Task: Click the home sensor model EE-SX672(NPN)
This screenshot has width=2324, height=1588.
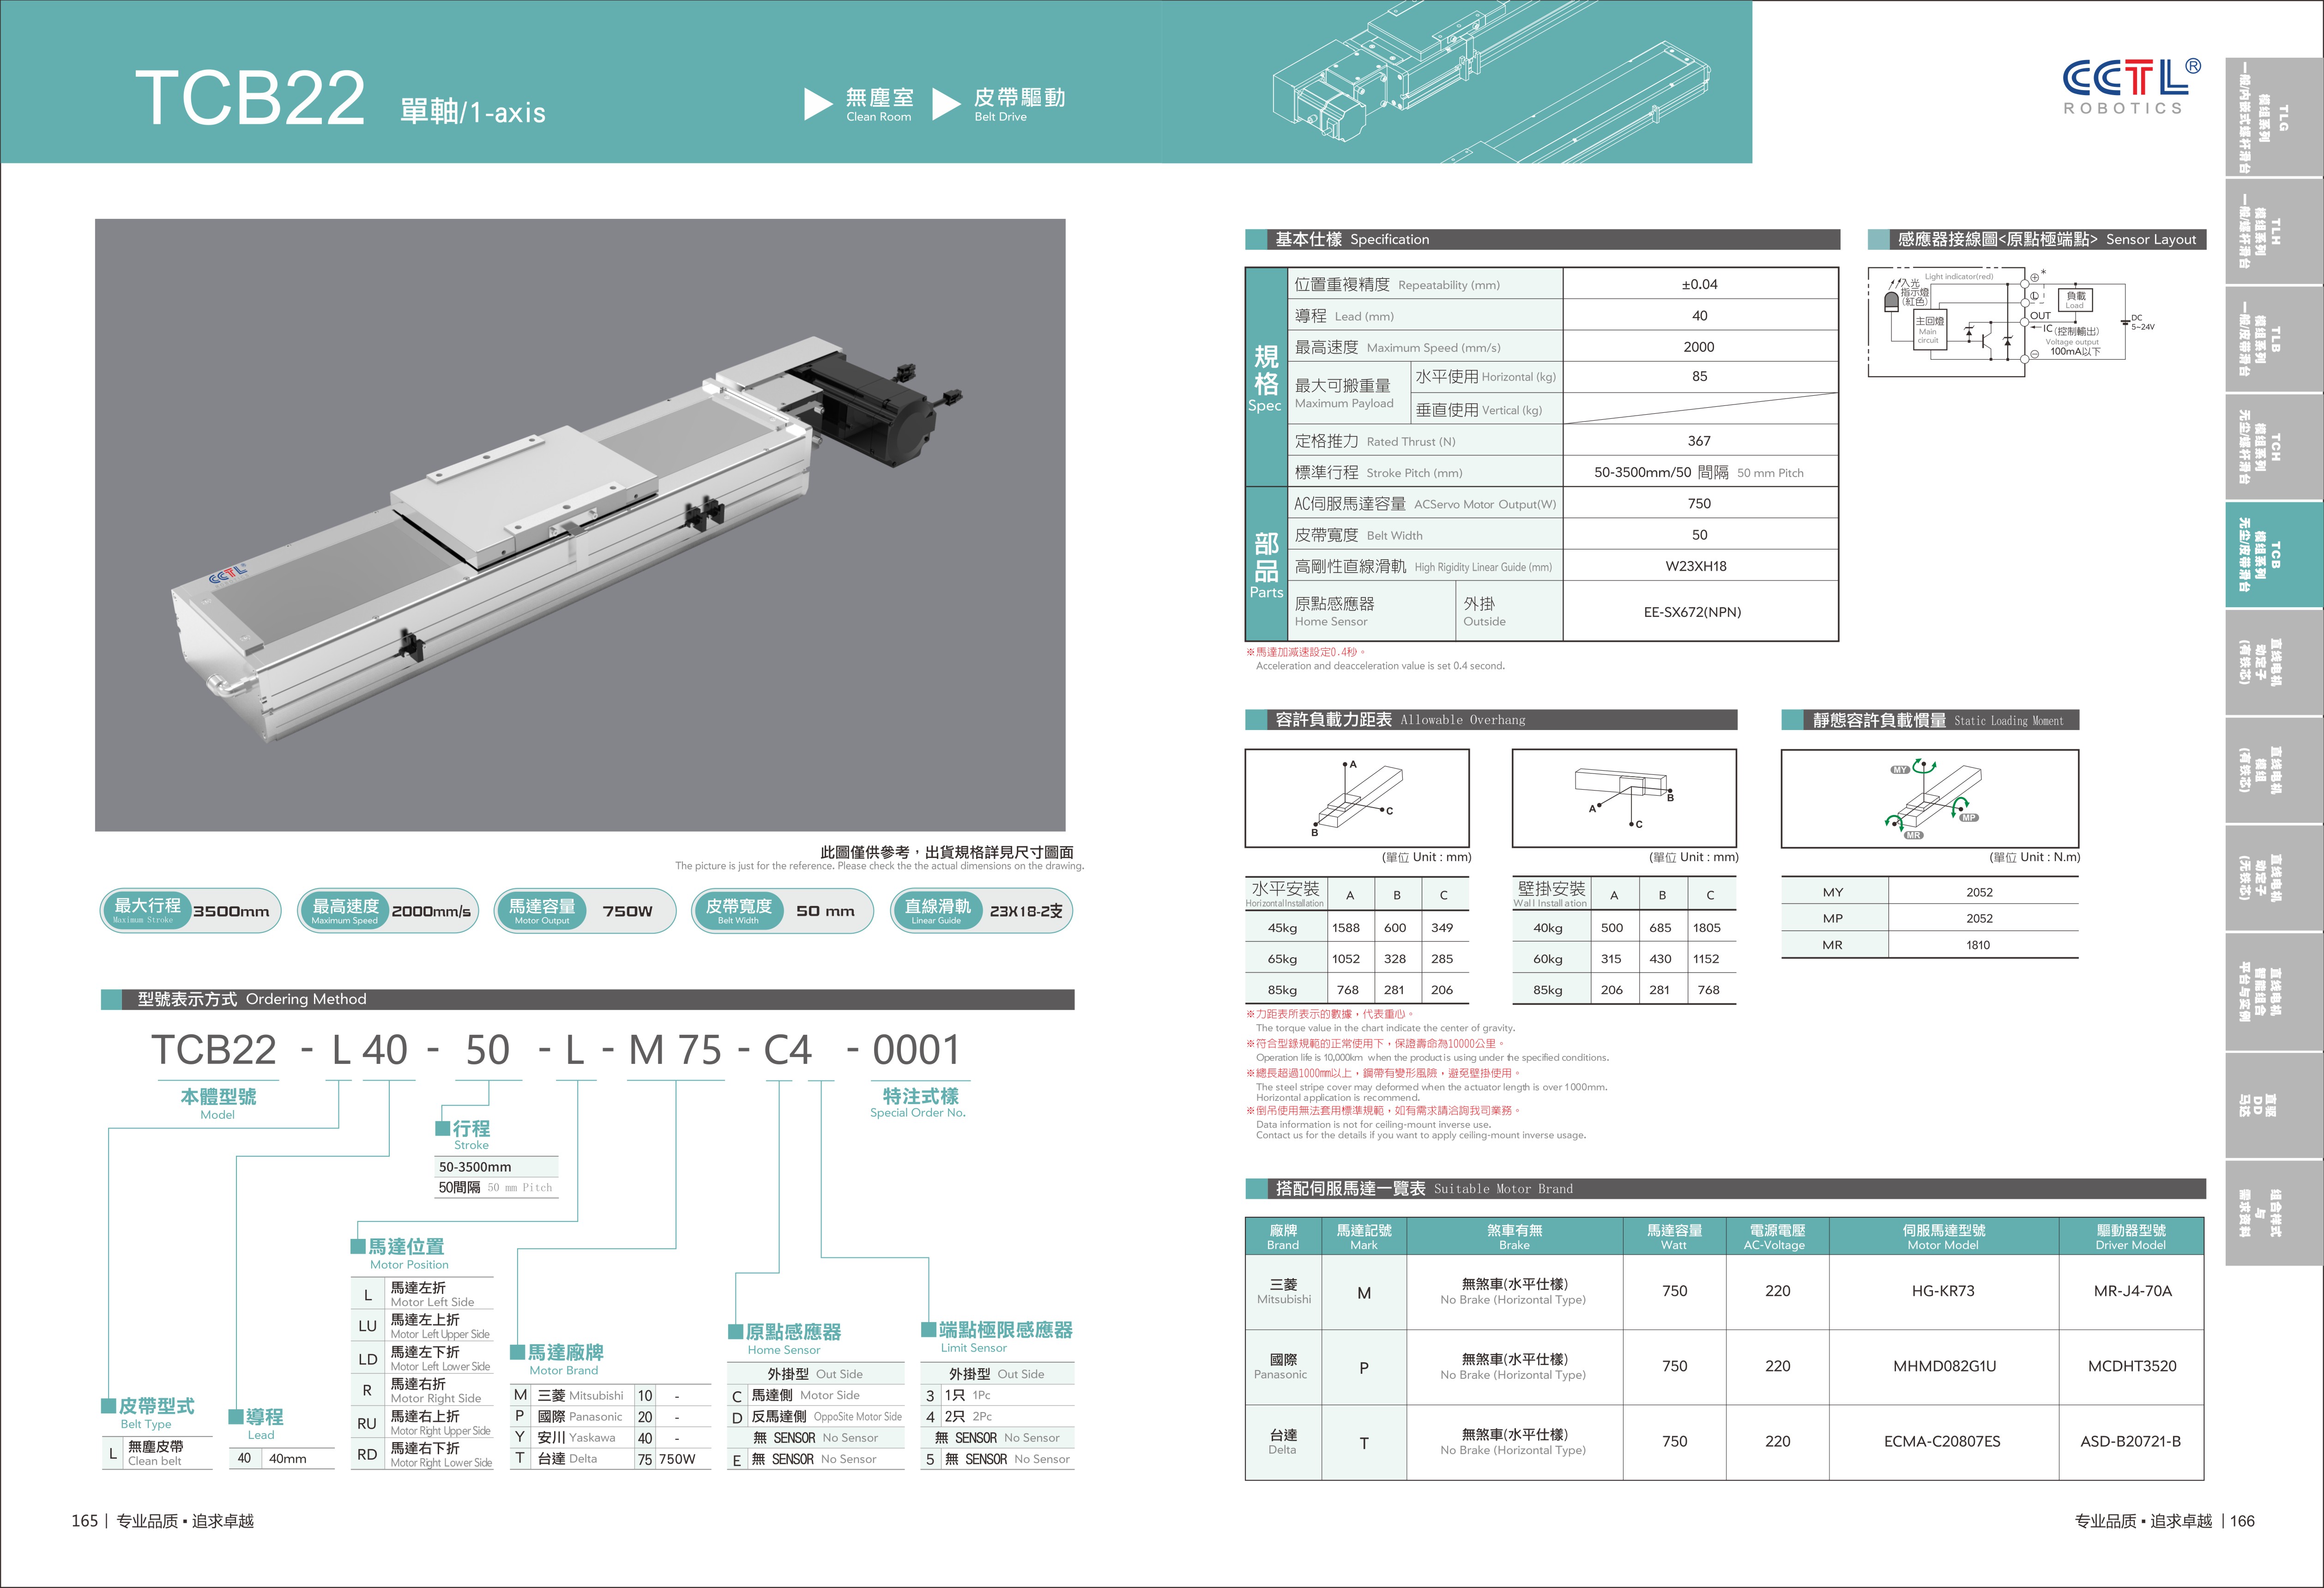Action: pos(1692,612)
